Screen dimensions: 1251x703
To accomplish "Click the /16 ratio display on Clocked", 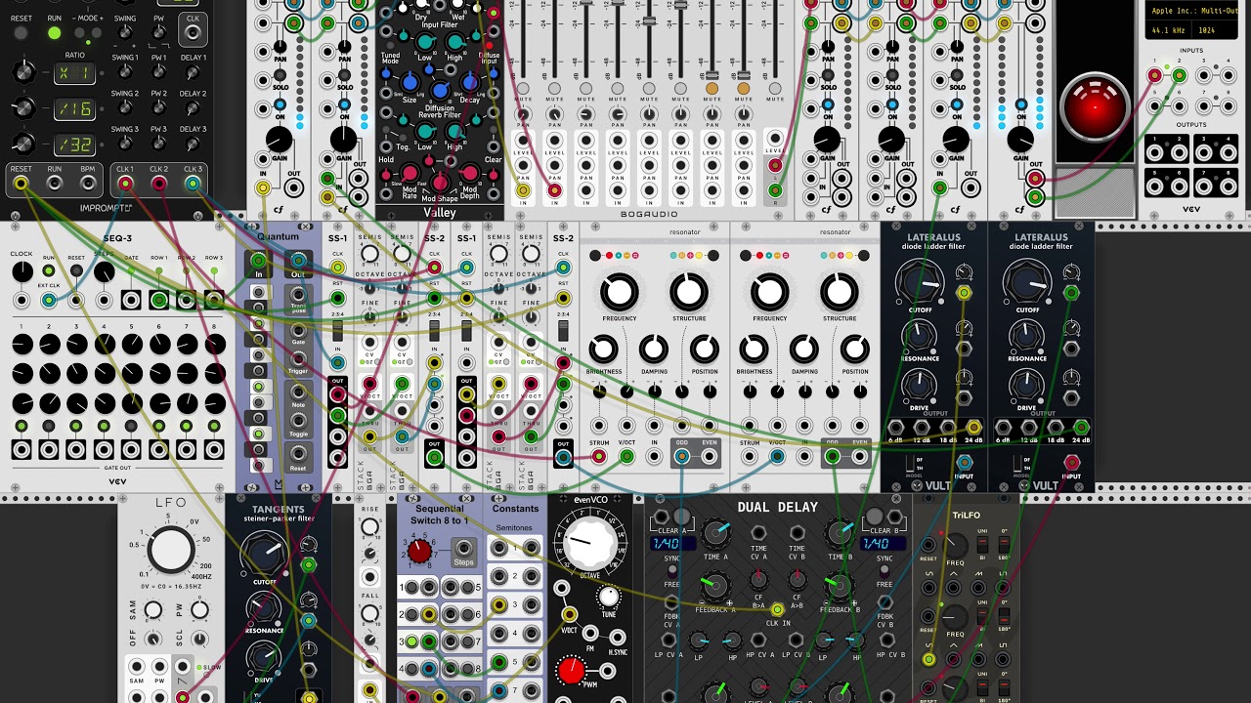I will pos(73,109).
